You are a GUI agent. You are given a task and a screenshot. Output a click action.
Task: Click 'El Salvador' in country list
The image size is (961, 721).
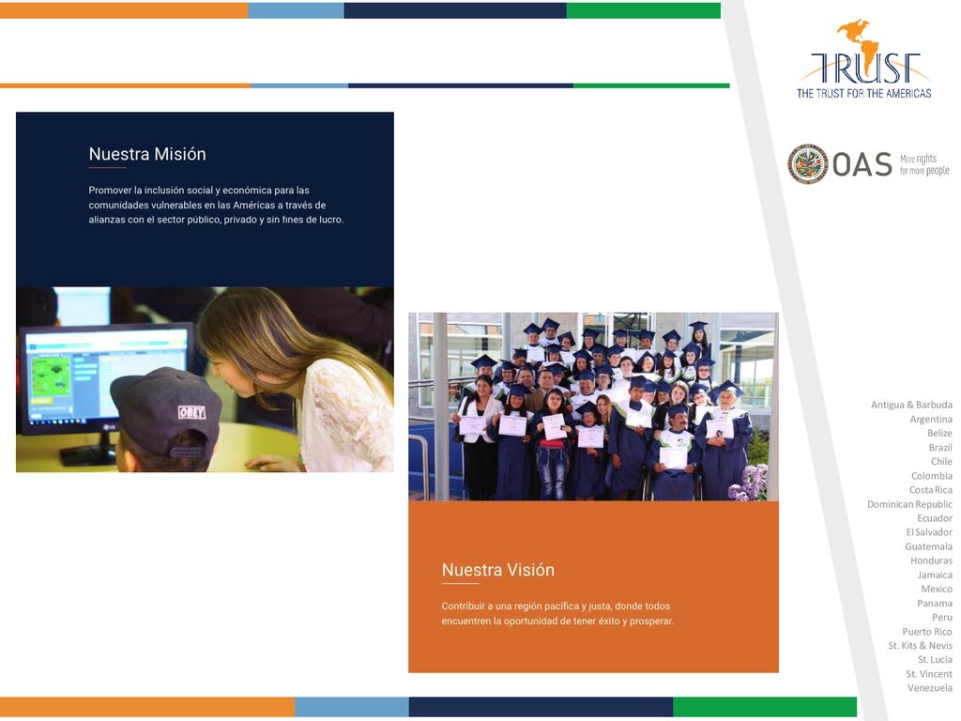pos(929,532)
